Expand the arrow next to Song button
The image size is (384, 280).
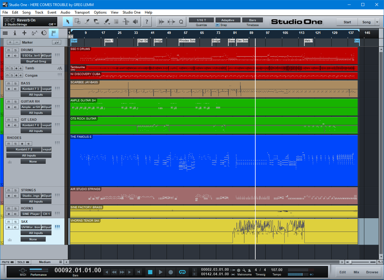[x=377, y=22]
